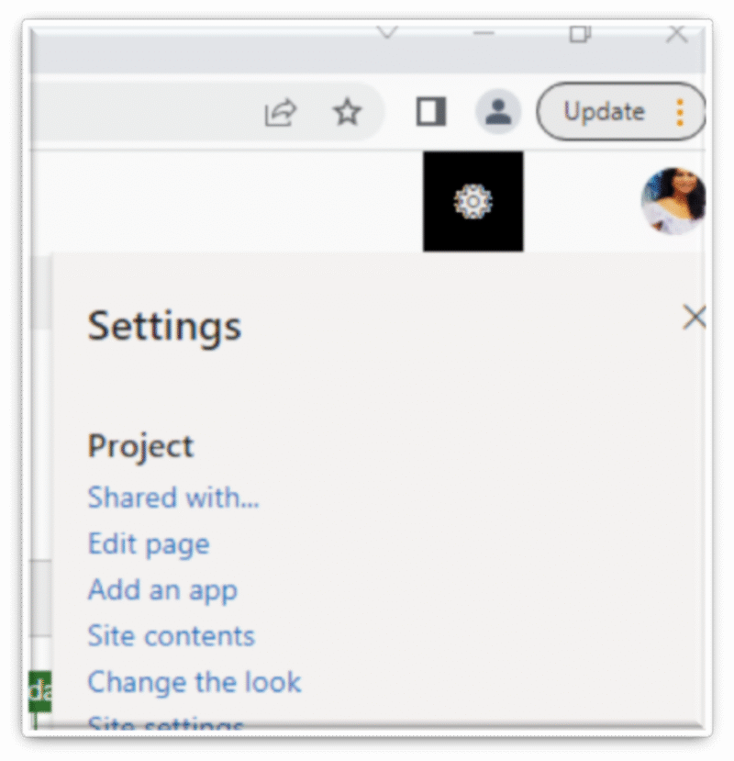Click your SharePoint account profile picture

point(674,201)
